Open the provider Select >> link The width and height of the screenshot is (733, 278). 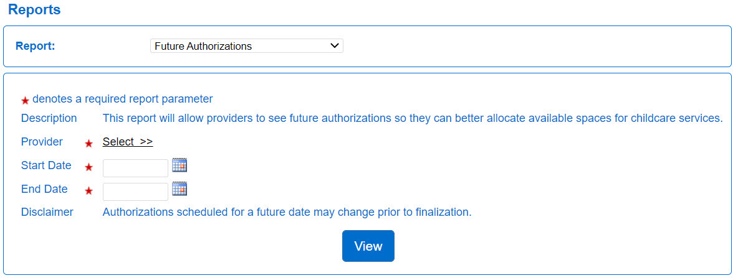128,142
